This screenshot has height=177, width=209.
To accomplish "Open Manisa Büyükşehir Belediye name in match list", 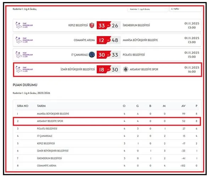I will pyautogui.click(x=140, y=40).
